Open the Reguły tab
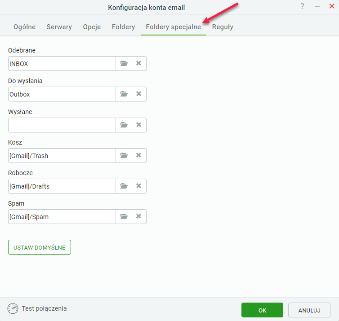Screen dimensions: 339x321 click(223, 27)
